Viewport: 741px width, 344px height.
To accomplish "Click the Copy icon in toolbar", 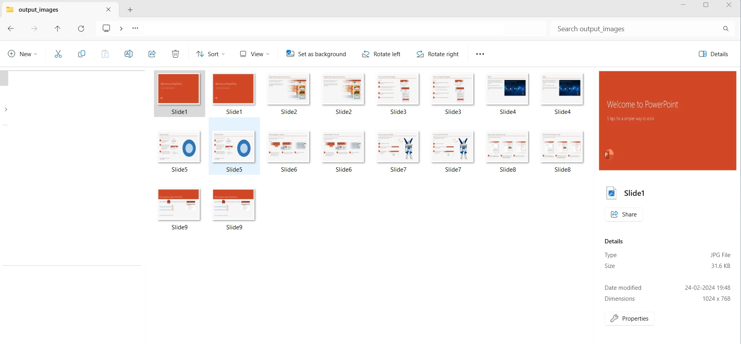I will [81, 54].
